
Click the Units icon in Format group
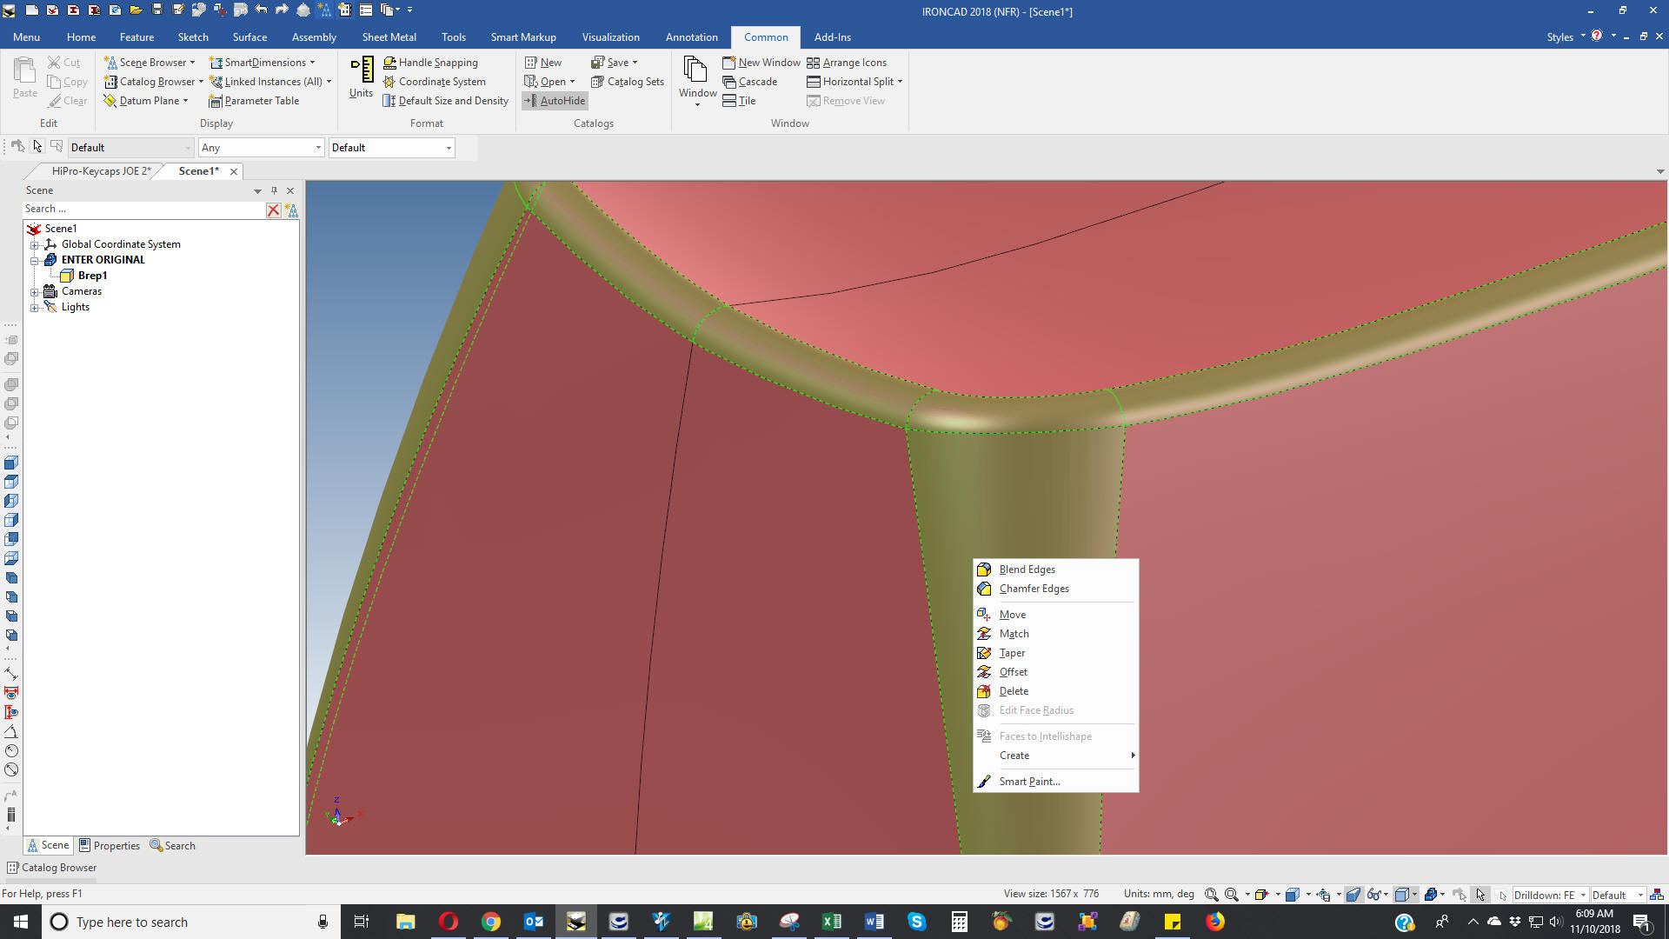pos(361,78)
